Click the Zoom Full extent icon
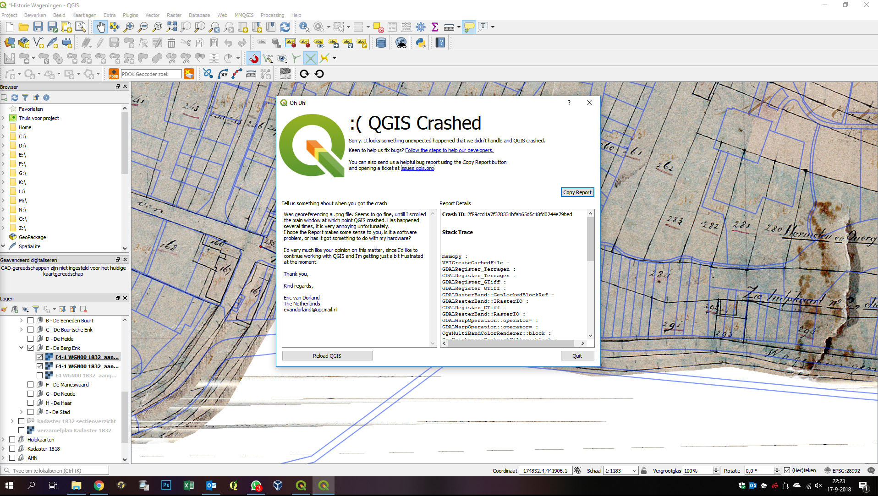Viewport: 878px width, 496px height. tap(171, 27)
